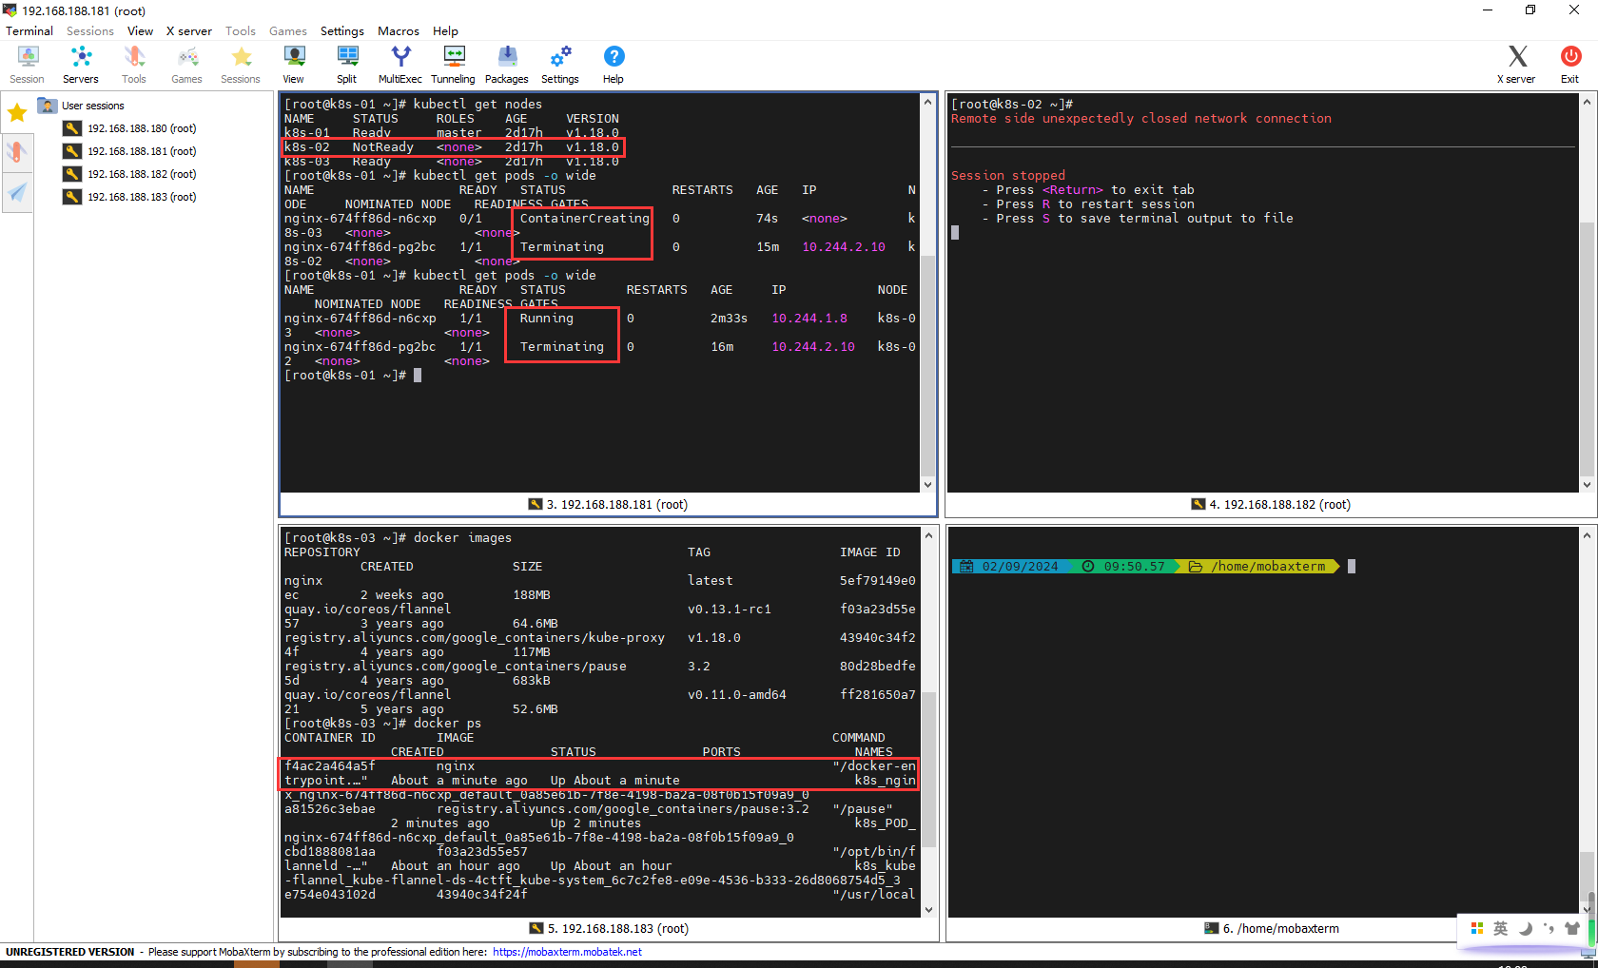Screen dimensions: 1598x968
Task: Toggle the IME moon mode icon
Action: [1526, 929]
